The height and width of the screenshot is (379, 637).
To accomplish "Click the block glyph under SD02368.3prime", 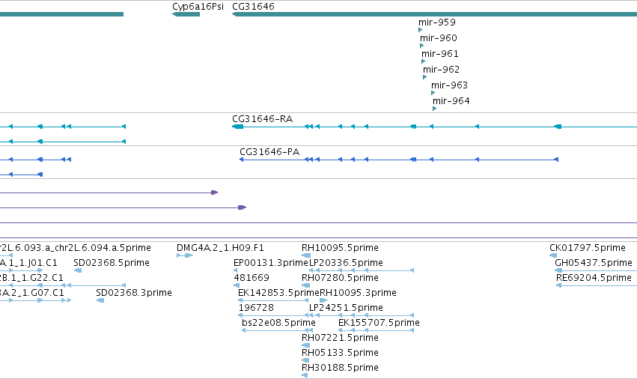I will click(100, 300).
